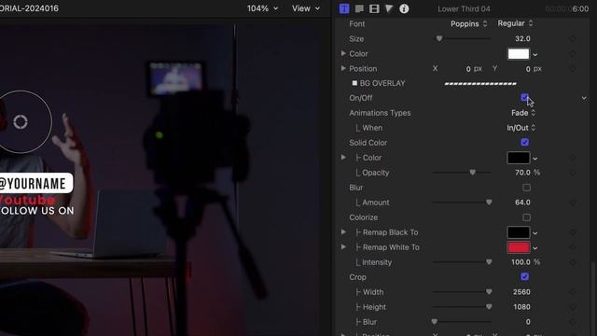Open the Video inspector filmstrip icon
The height and width of the screenshot is (336, 597).
[374, 8]
